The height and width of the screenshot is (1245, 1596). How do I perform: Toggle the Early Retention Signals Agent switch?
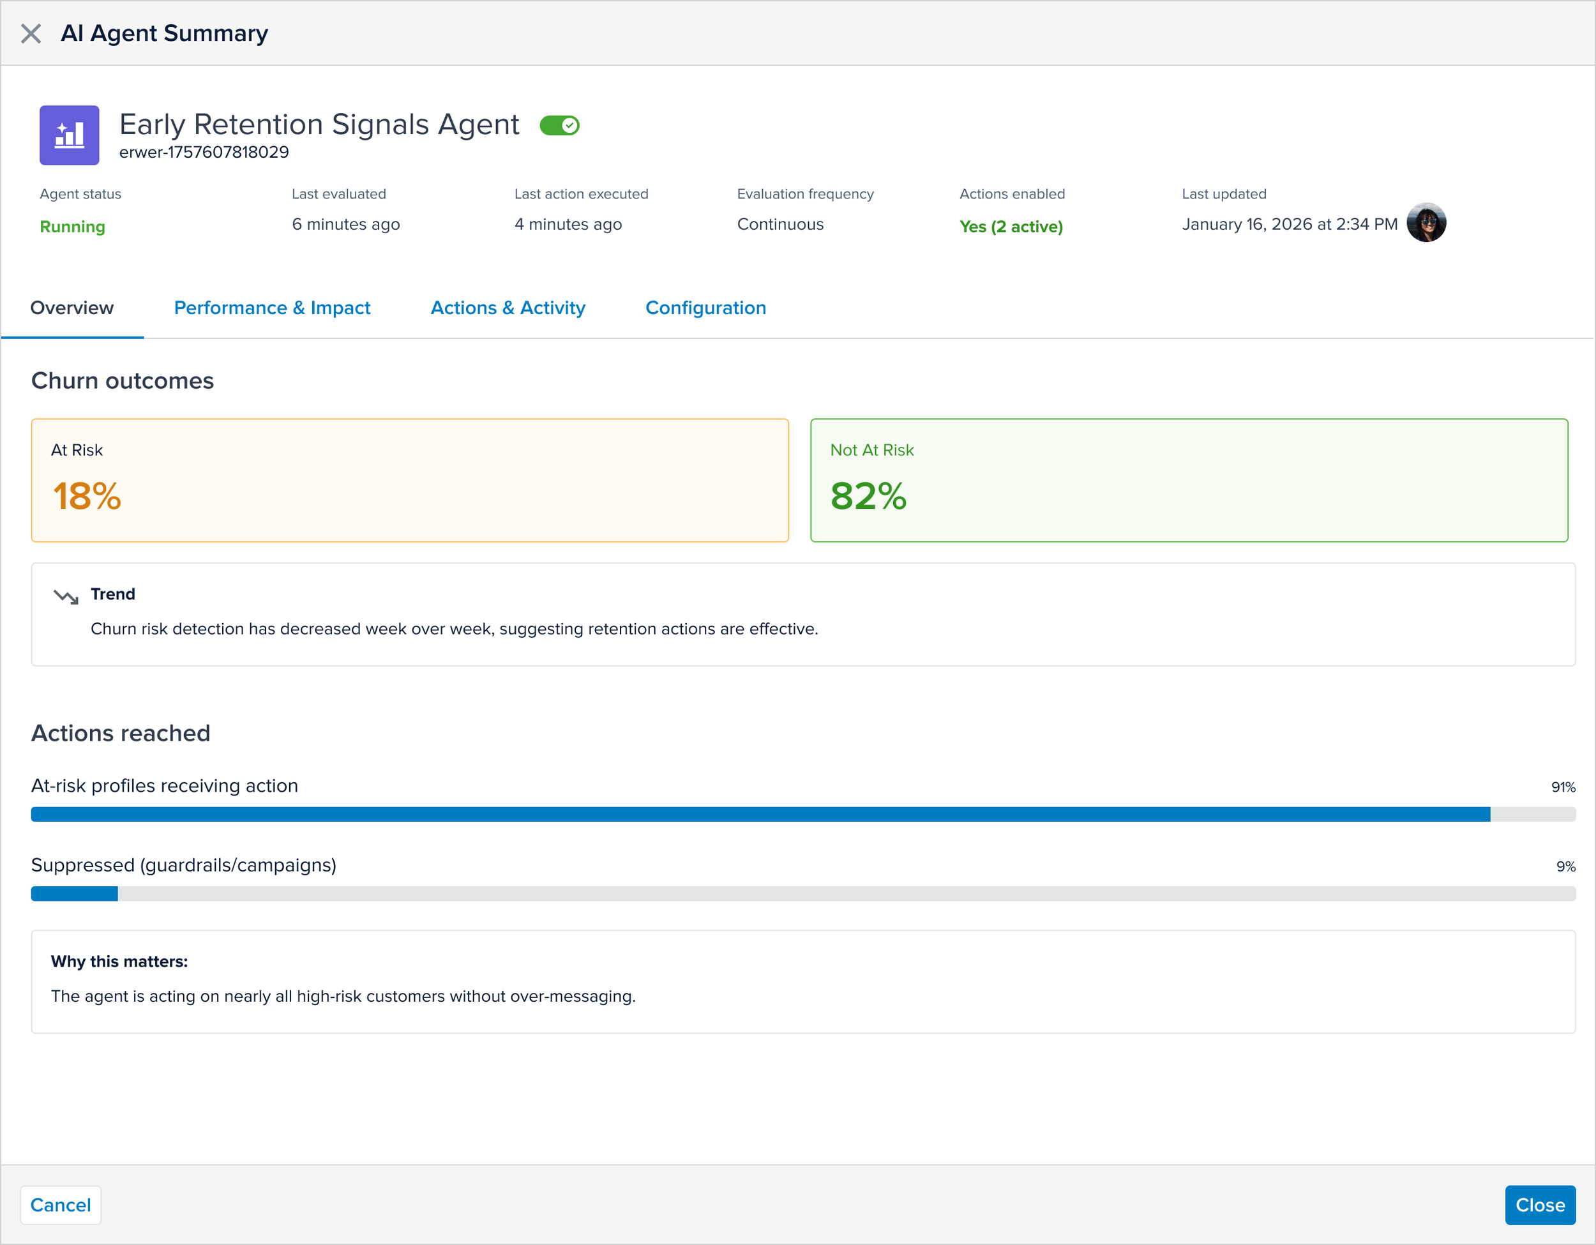click(559, 126)
